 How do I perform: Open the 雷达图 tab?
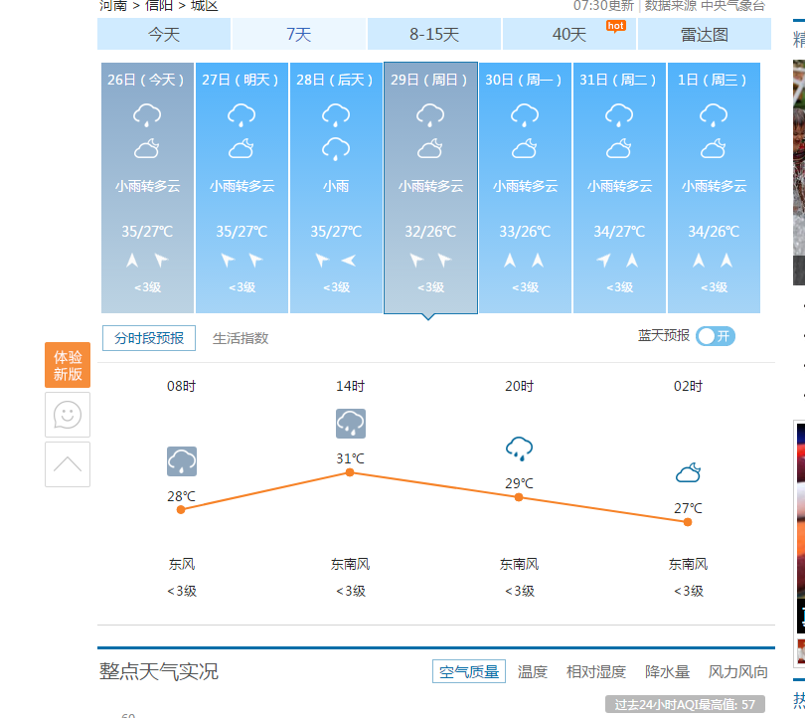[x=704, y=35]
